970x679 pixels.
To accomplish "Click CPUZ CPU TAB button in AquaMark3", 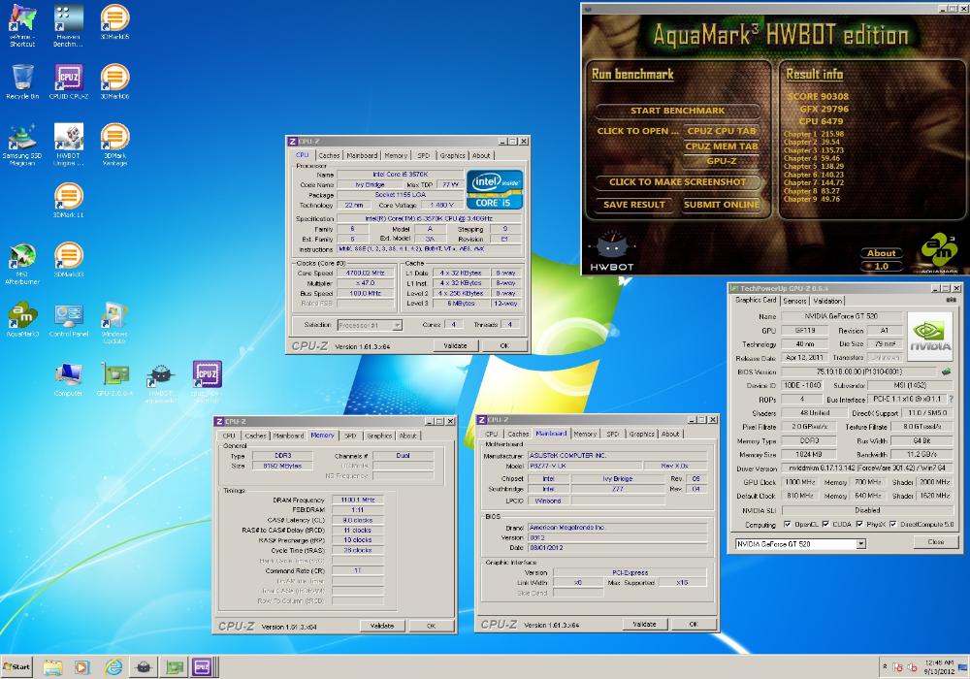I will [722, 131].
